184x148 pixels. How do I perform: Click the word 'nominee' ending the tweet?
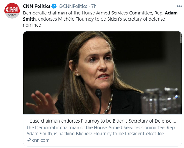tap(32, 25)
